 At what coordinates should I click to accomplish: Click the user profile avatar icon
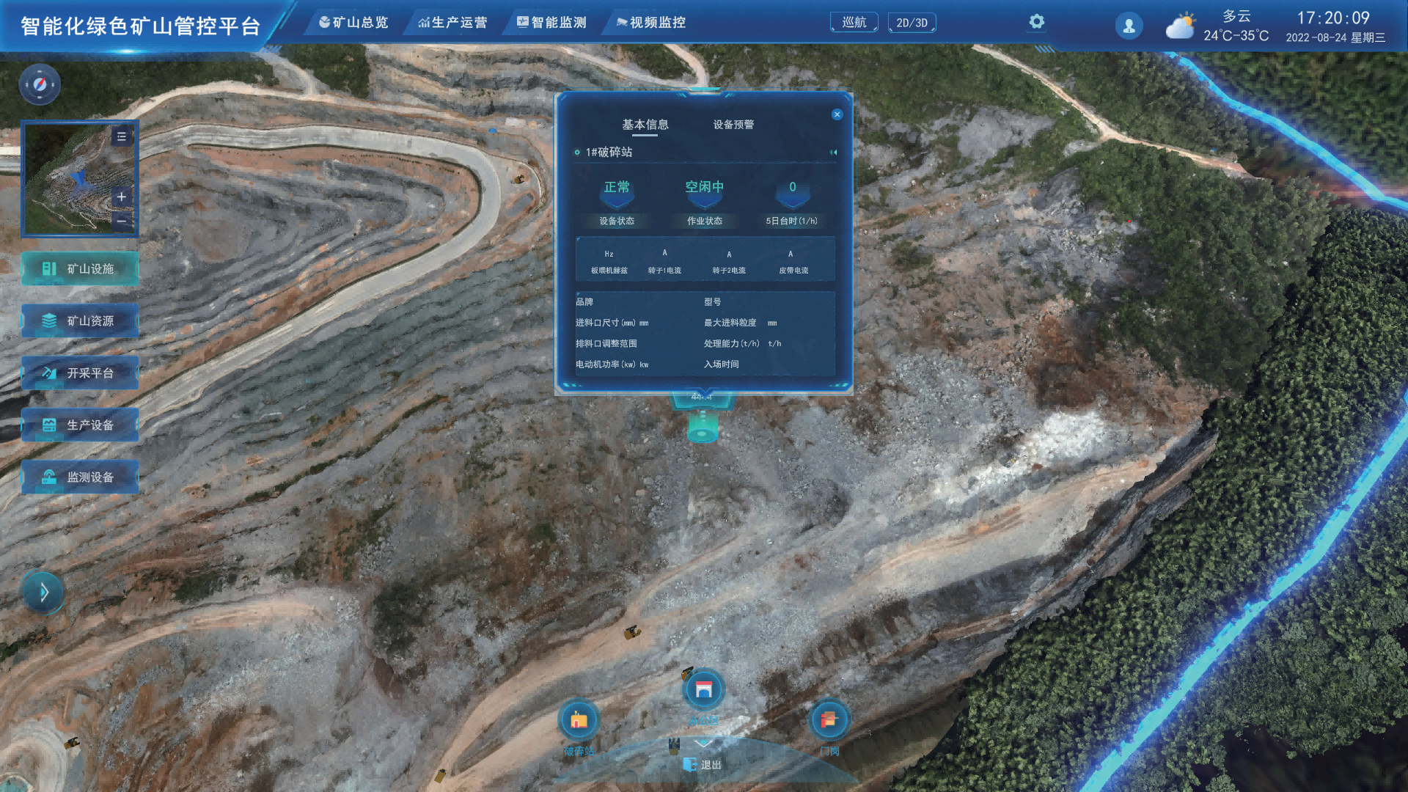tap(1129, 26)
